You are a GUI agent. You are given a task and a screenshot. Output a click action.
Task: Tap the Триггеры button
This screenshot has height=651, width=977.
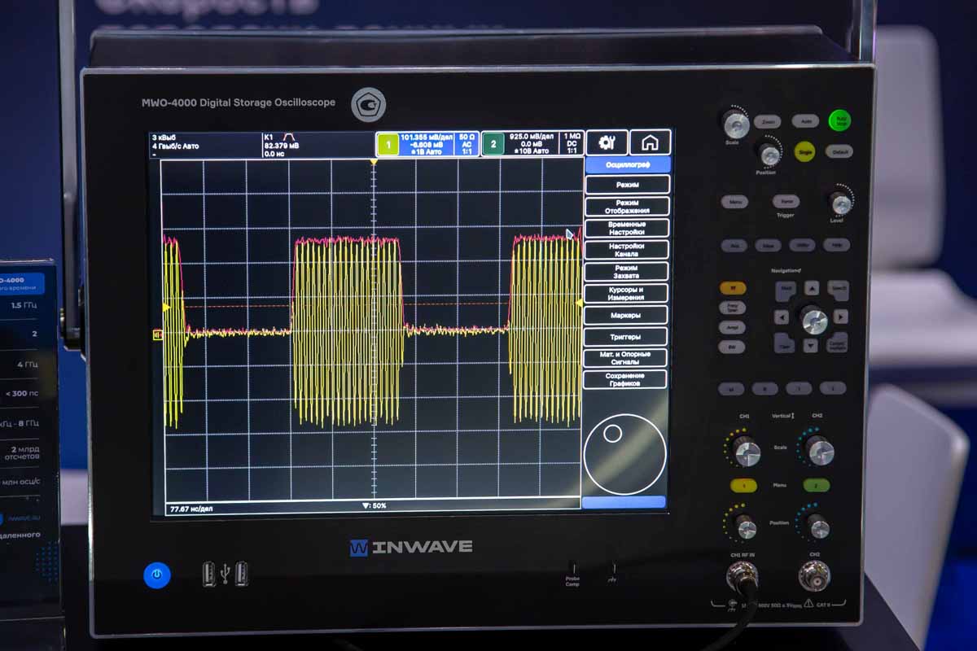pyautogui.click(x=627, y=336)
